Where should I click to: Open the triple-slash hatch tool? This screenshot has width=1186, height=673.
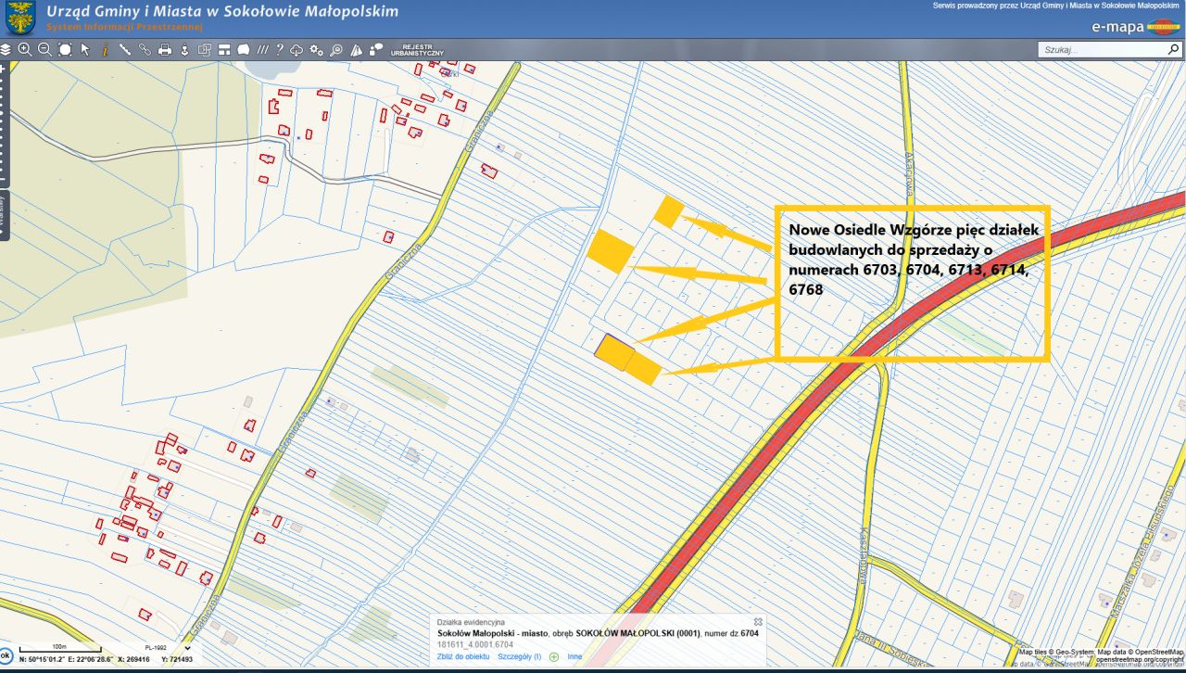263,49
